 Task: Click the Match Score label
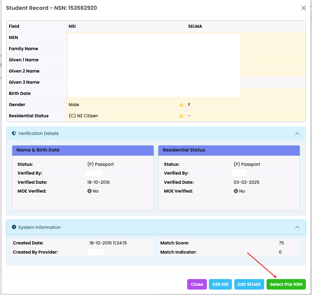175,243
